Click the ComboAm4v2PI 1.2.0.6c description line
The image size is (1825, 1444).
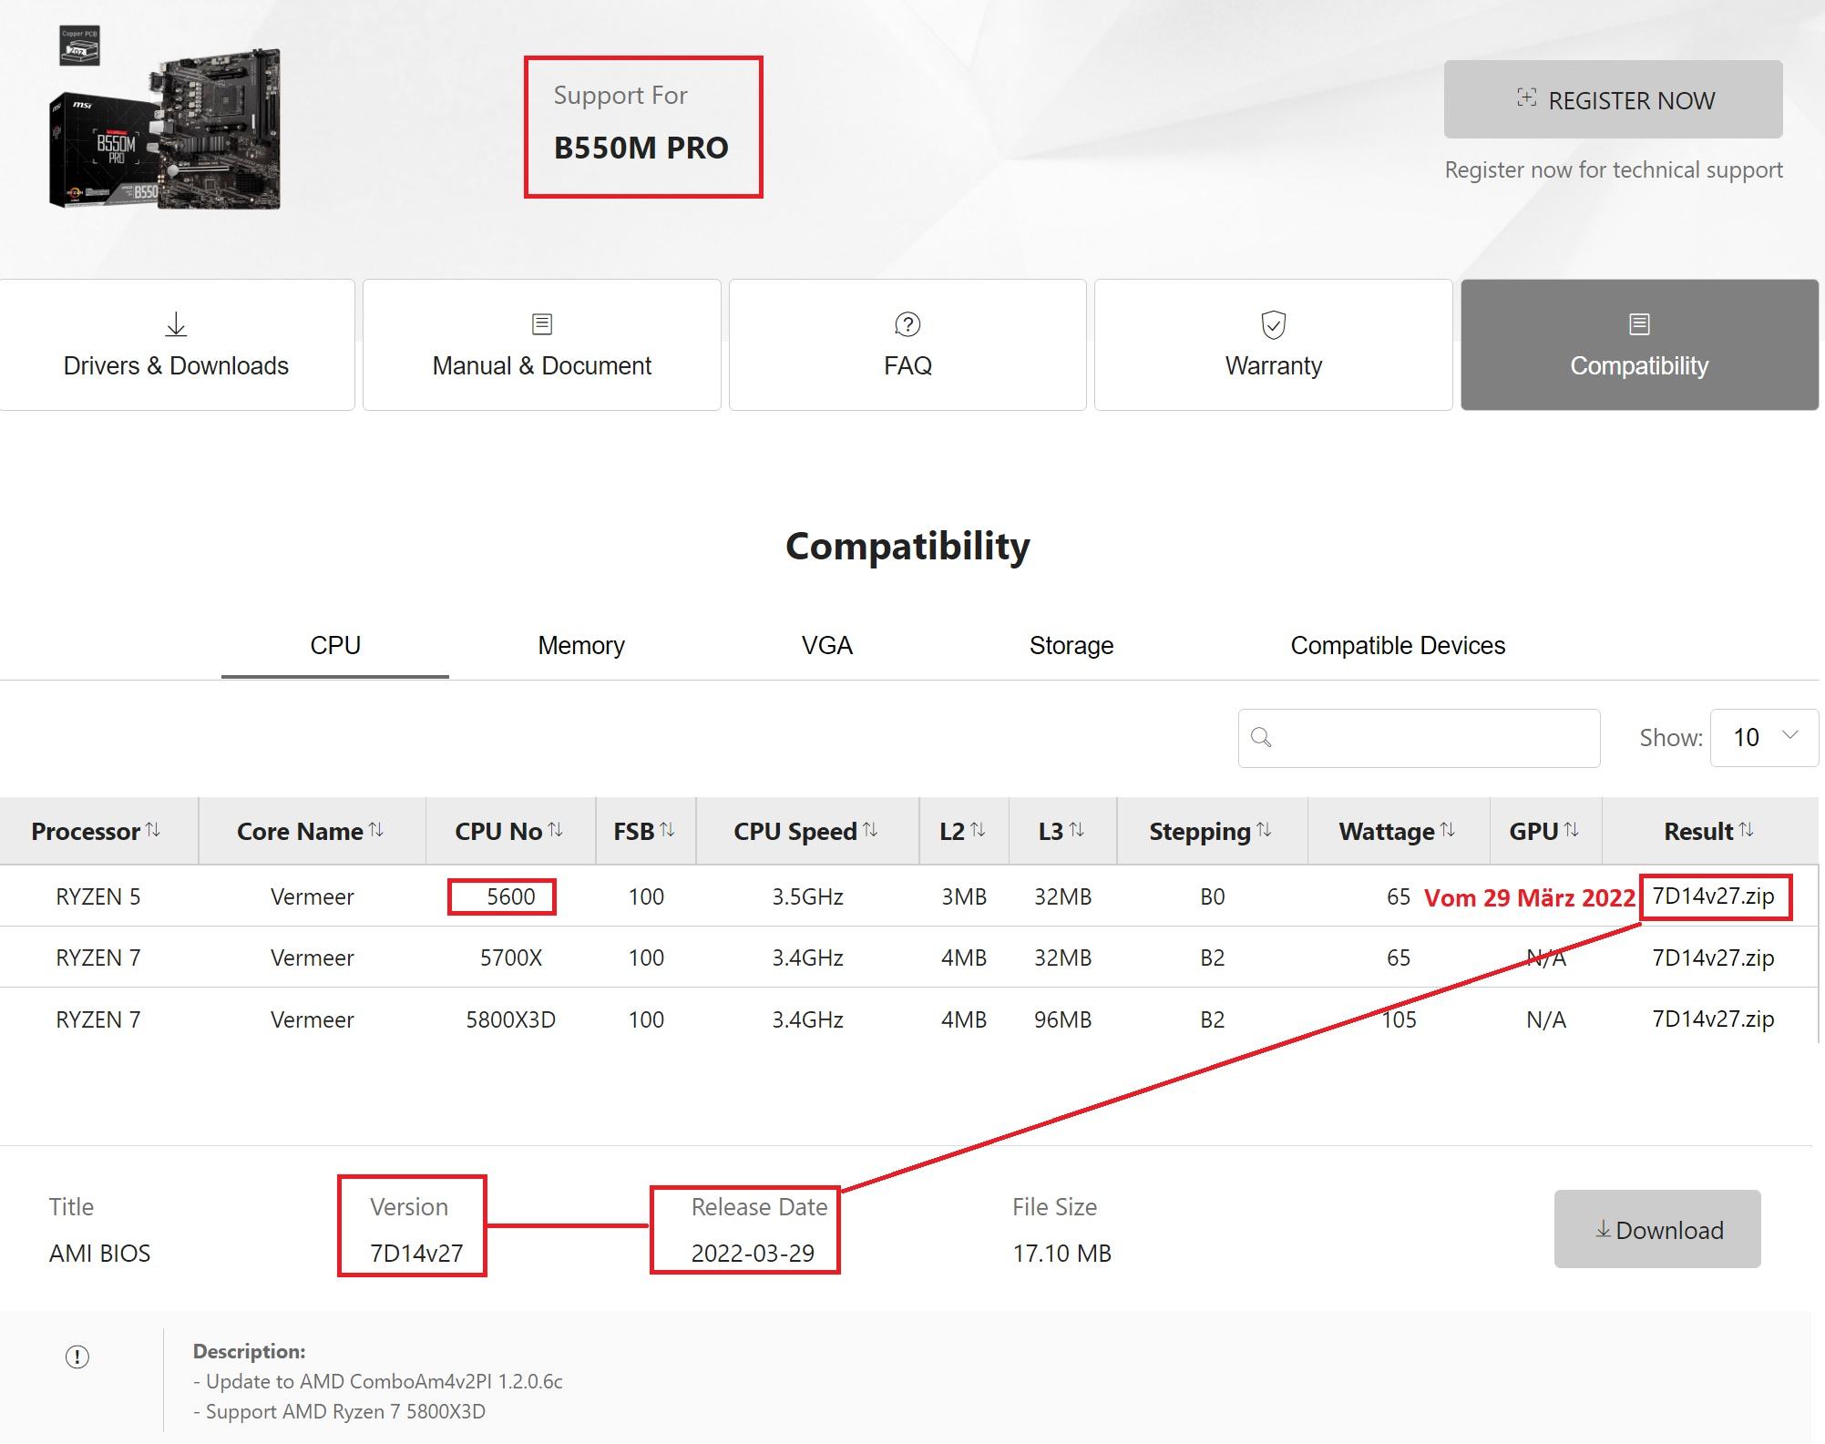tap(378, 1382)
